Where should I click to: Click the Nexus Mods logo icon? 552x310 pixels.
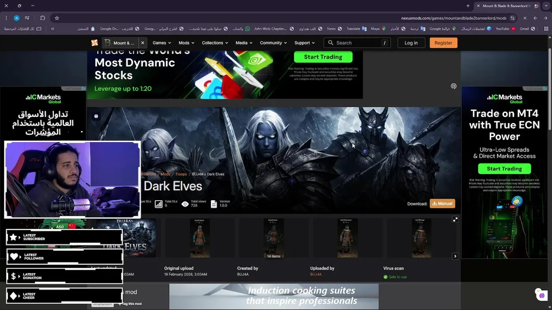tap(94, 43)
